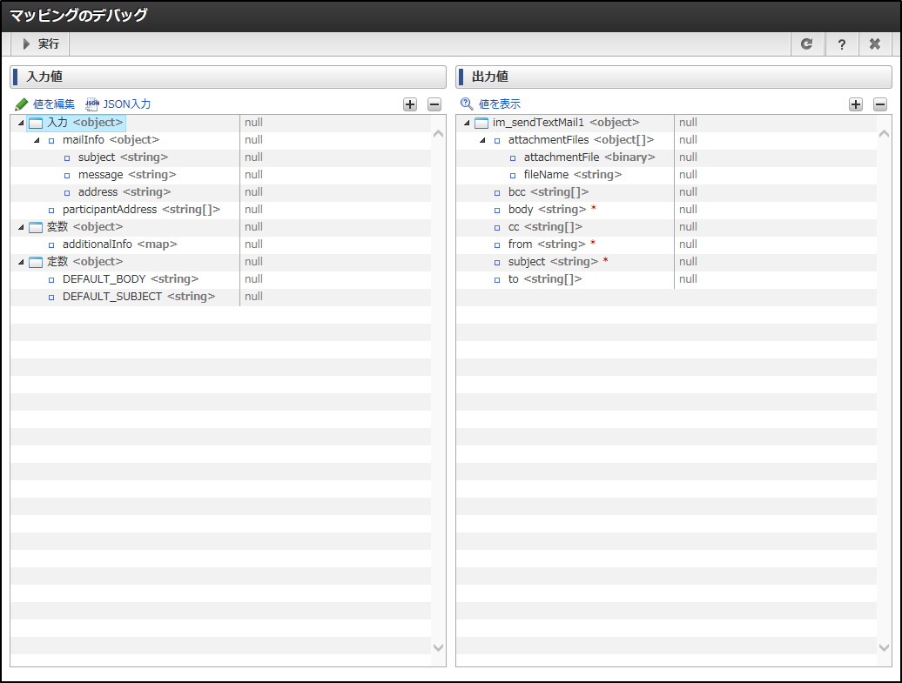
Task: Select the participantAddress <string[]> row
Action: coord(140,210)
